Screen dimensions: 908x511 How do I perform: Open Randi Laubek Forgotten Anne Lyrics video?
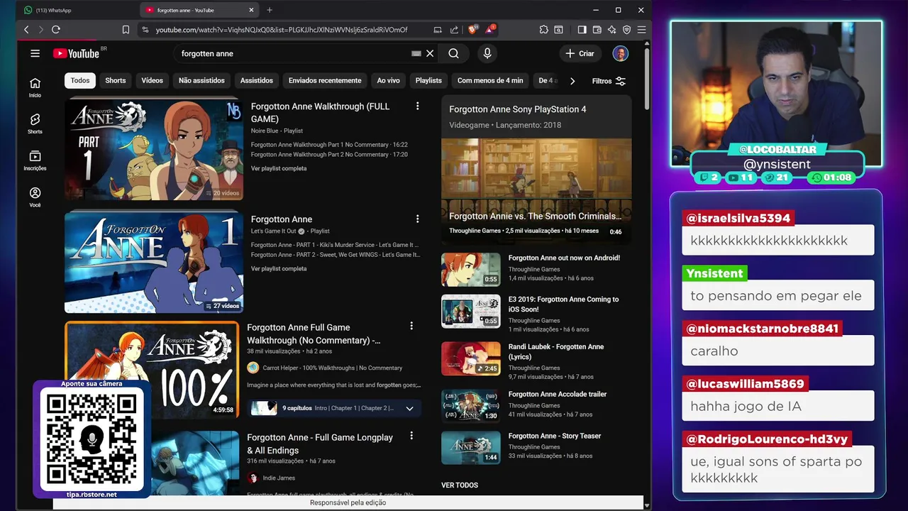556,351
